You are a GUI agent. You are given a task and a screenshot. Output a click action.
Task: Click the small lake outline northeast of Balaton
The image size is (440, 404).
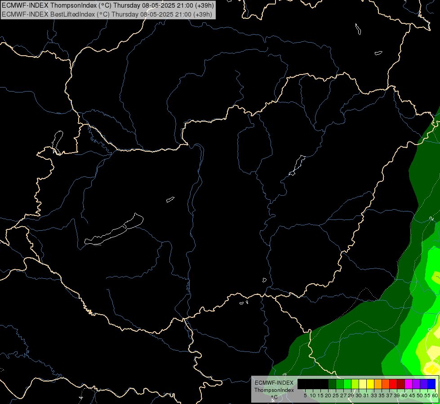click(x=170, y=199)
